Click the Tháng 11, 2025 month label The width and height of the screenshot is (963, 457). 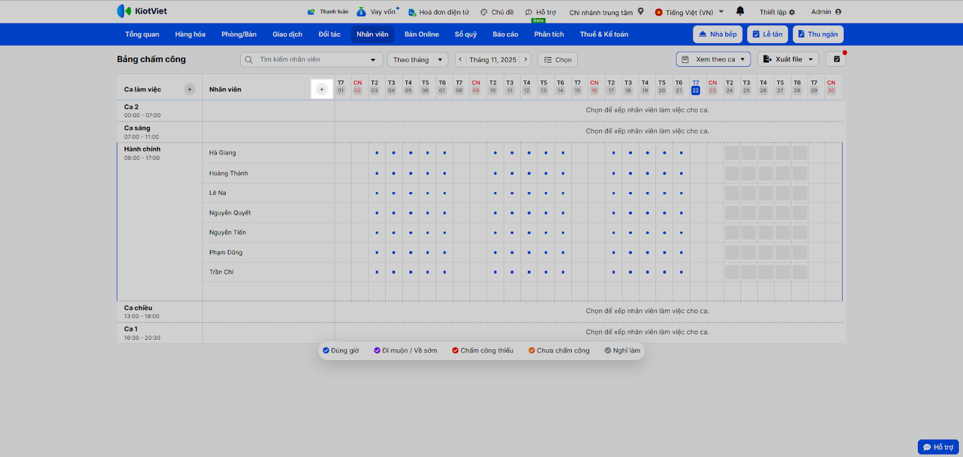[493, 60]
